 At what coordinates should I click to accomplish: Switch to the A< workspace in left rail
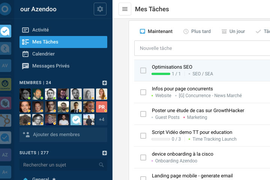[x=6, y=172]
